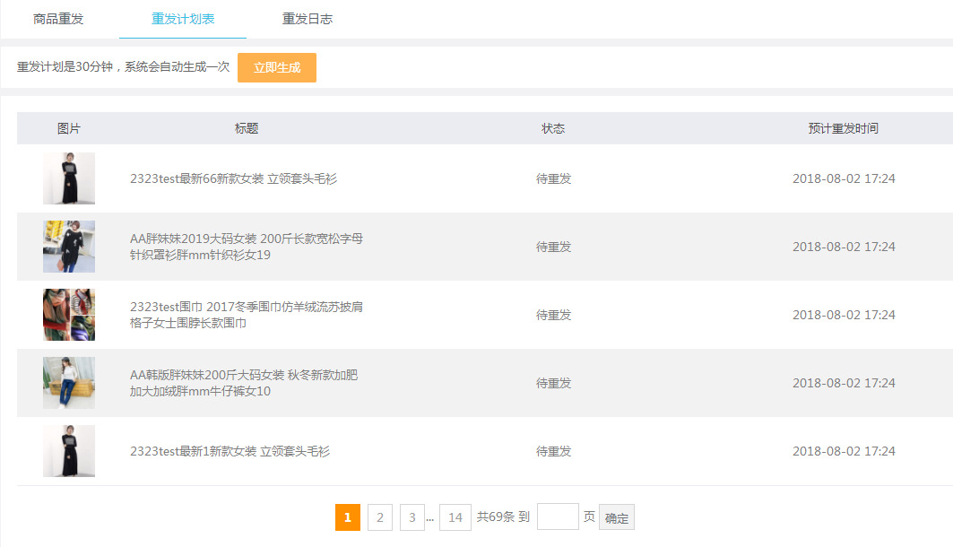
Task: Select current page 1 button
Action: pos(348,517)
